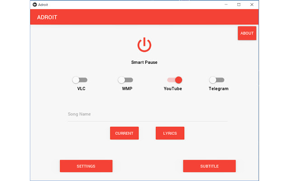Maximize the Adroit window
The image size is (289, 181).
tap(239, 5)
